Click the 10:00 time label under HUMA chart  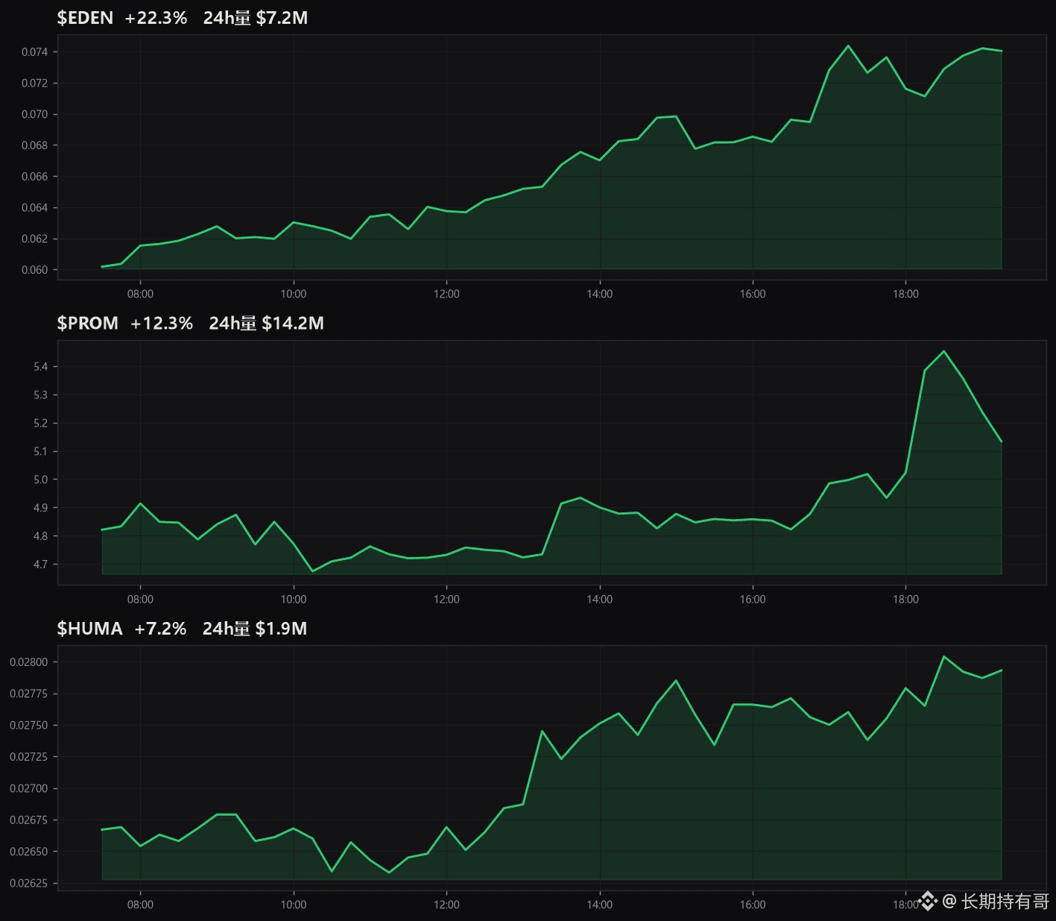pyautogui.click(x=294, y=905)
